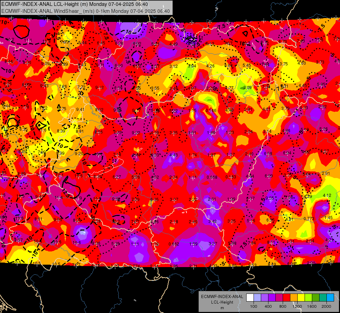Click the '2000' legend scale label
The height and width of the screenshot is (313, 340).
click(x=326, y=306)
